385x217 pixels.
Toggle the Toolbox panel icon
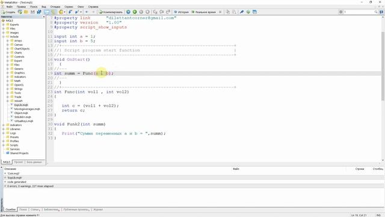pyautogui.click(x=54, y=12)
